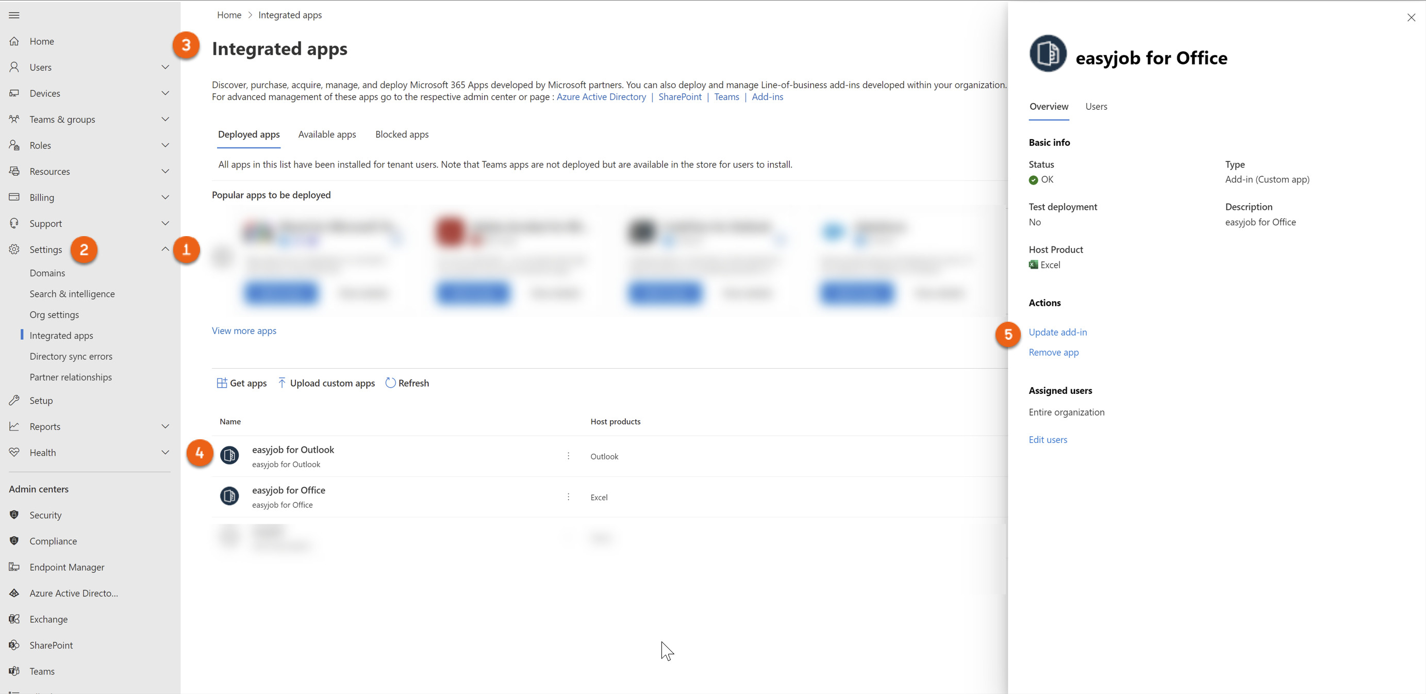The height and width of the screenshot is (694, 1426).
Task: Switch to the Available apps tab
Action: (327, 135)
